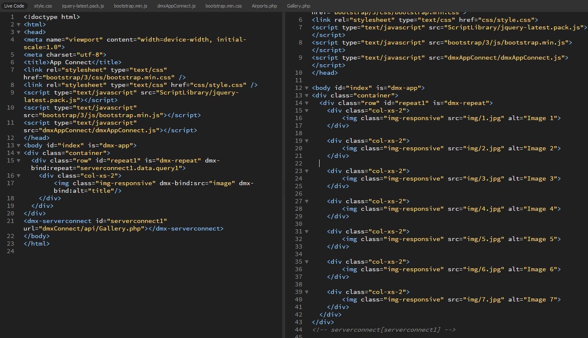Screen dimensions: 588x338
Task: Click "css/style.css" href in right pane
Action: pyautogui.click(x=506, y=20)
